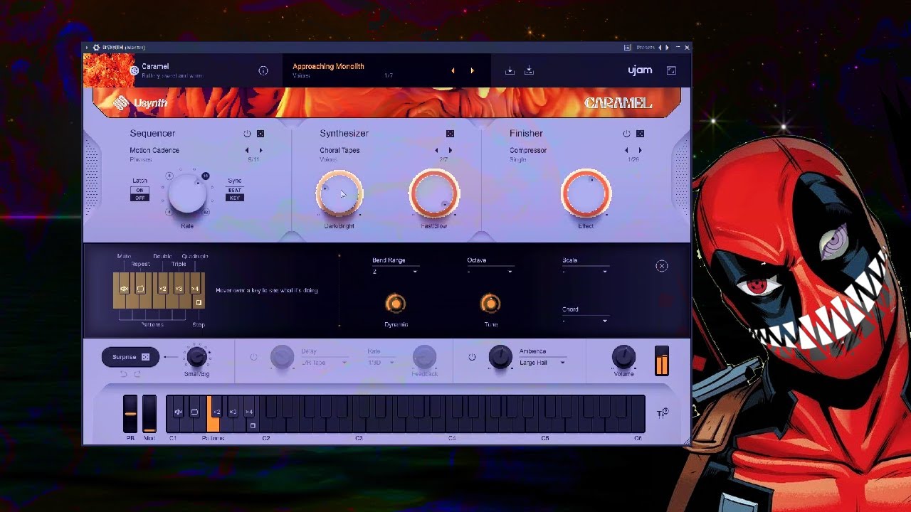The height and width of the screenshot is (512, 911).
Task: Go to previous Finisher effect preset
Action: pos(626,150)
